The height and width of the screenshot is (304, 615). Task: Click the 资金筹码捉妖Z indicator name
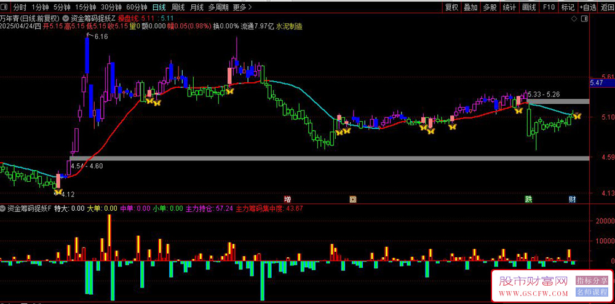point(92,18)
